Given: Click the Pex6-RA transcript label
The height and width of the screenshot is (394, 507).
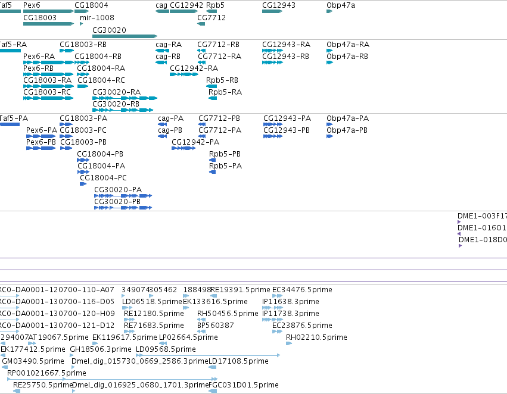Looking at the screenshot, I should 39,56.
